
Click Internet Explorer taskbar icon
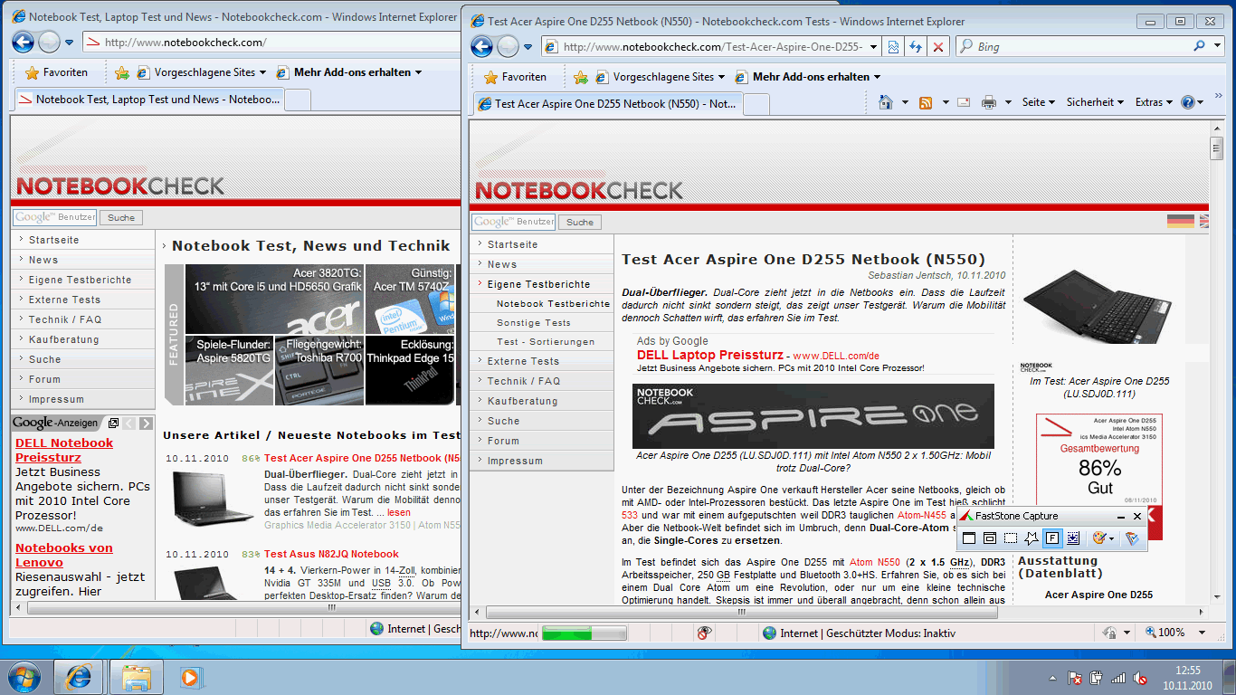pos(79,677)
